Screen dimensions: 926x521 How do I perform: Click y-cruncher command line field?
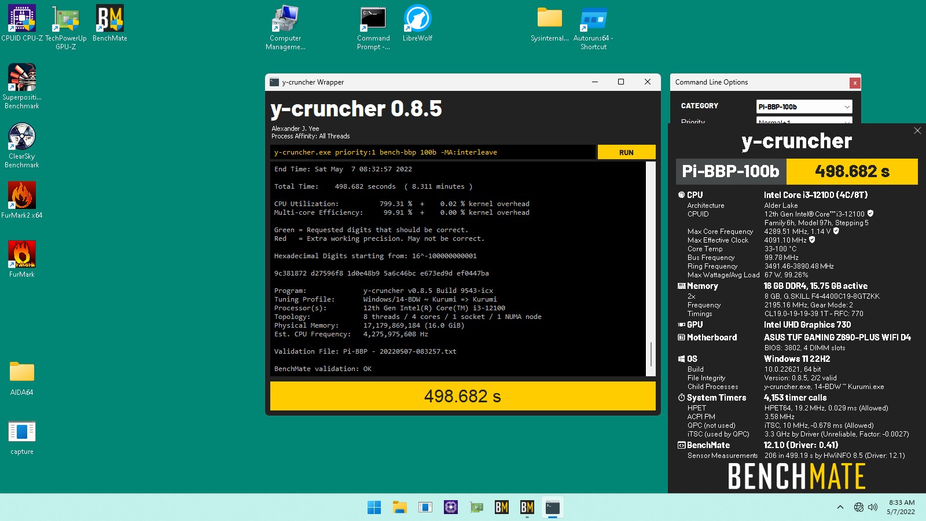click(x=432, y=152)
